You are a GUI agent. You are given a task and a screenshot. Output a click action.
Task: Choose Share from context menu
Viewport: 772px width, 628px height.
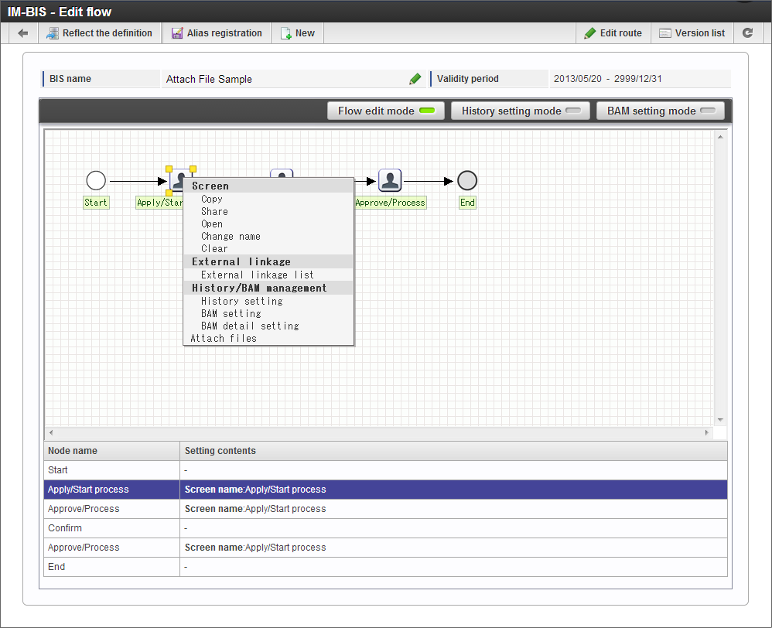[x=215, y=212]
